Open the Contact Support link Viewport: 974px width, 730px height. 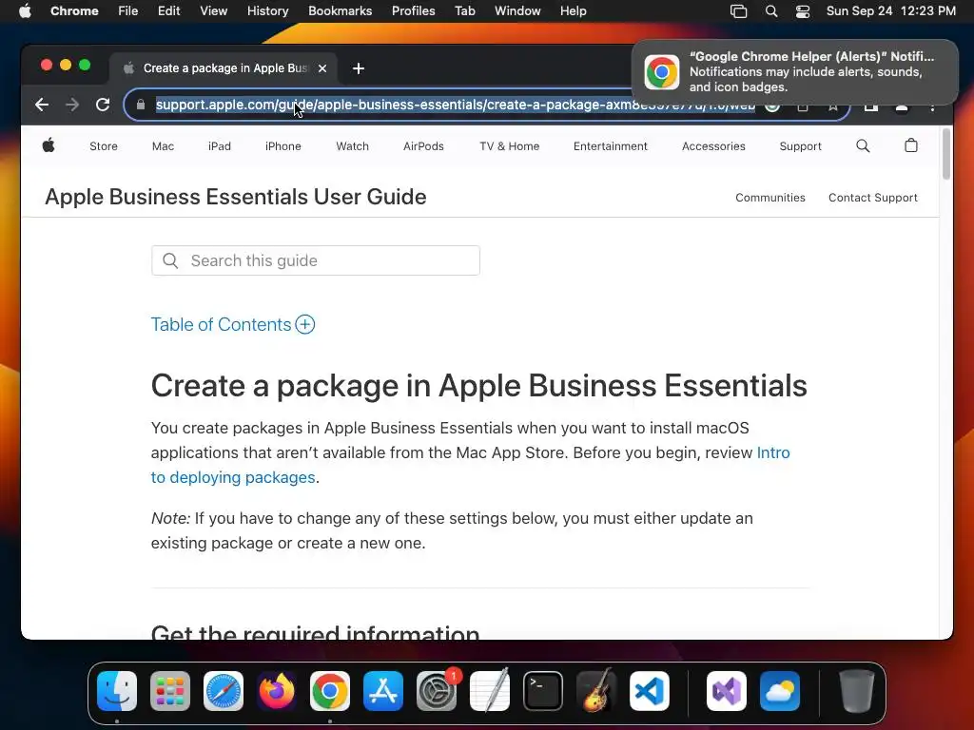(873, 198)
